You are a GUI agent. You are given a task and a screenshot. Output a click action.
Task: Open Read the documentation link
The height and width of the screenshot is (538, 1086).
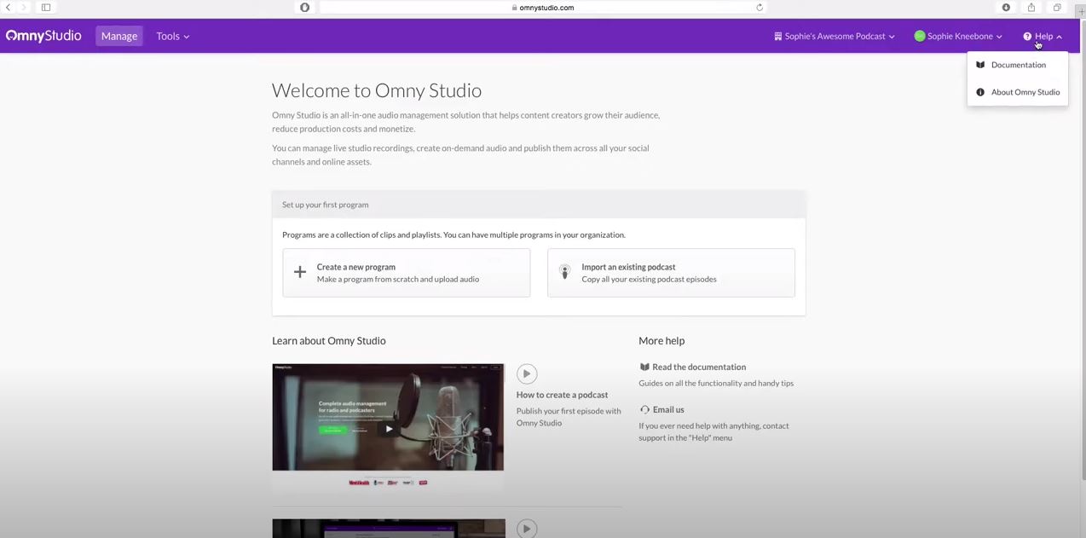click(699, 367)
